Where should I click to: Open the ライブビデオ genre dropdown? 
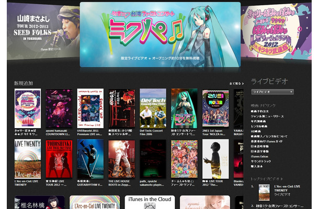tap(272, 92)
